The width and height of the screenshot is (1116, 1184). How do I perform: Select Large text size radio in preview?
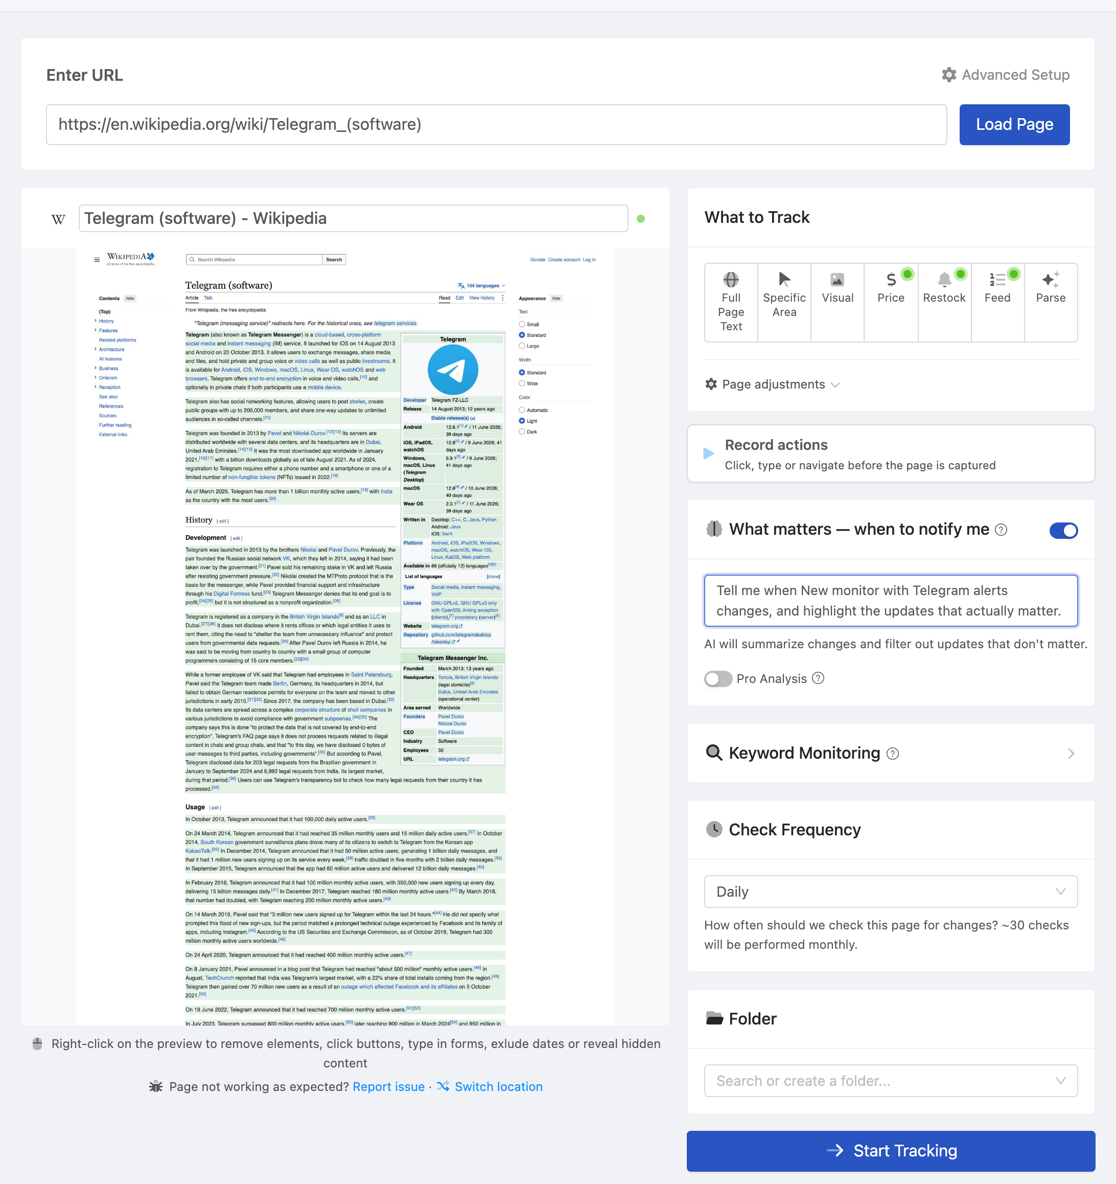coord(522,346)
